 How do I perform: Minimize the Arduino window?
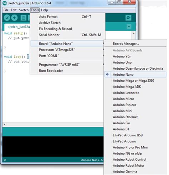[x=112, y=2]
